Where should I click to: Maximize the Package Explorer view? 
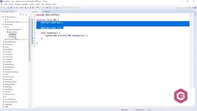pos(29,11)
